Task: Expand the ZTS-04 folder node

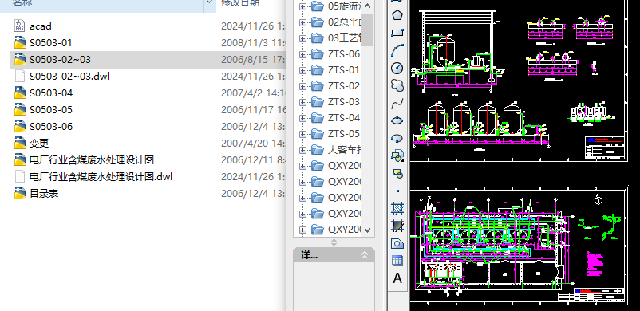Action: [x=302, y=118]
